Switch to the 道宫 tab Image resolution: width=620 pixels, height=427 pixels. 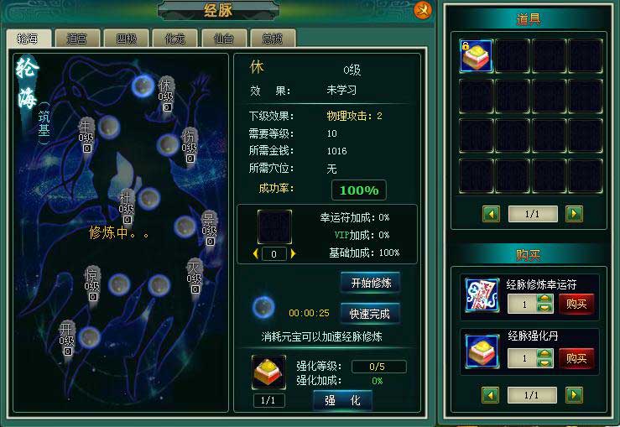click(x=77, y=39)
